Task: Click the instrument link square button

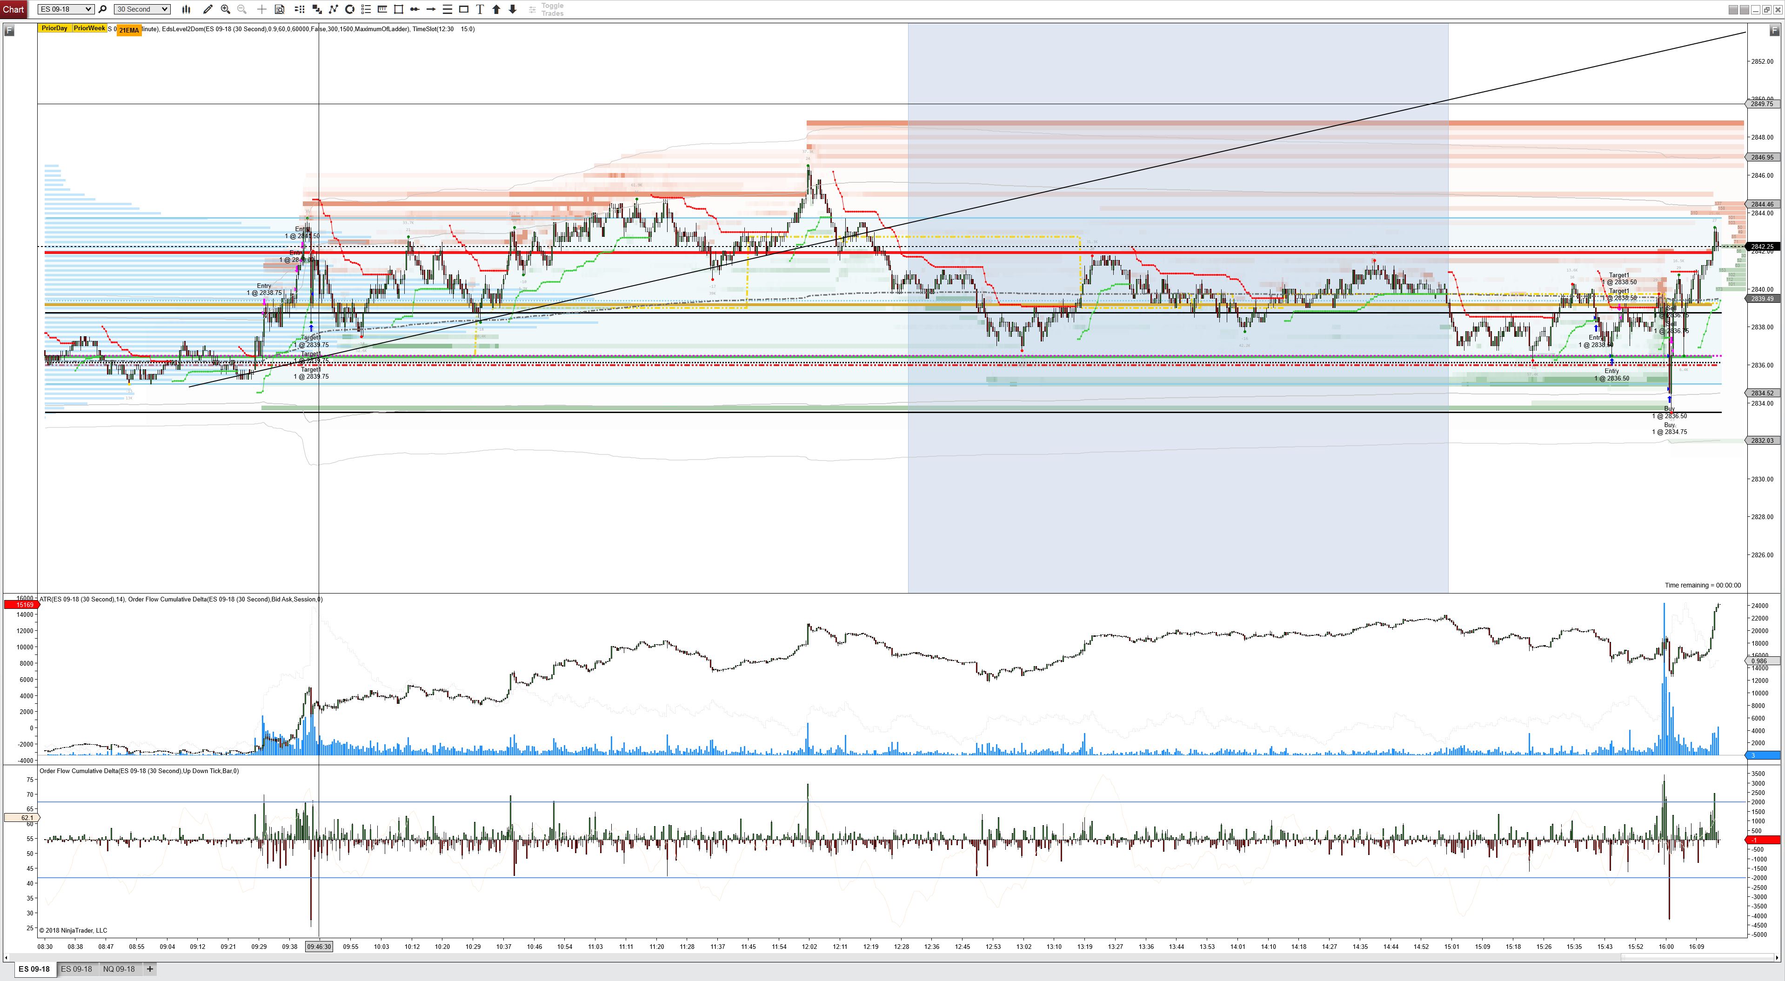Action: click(1734, 9)
